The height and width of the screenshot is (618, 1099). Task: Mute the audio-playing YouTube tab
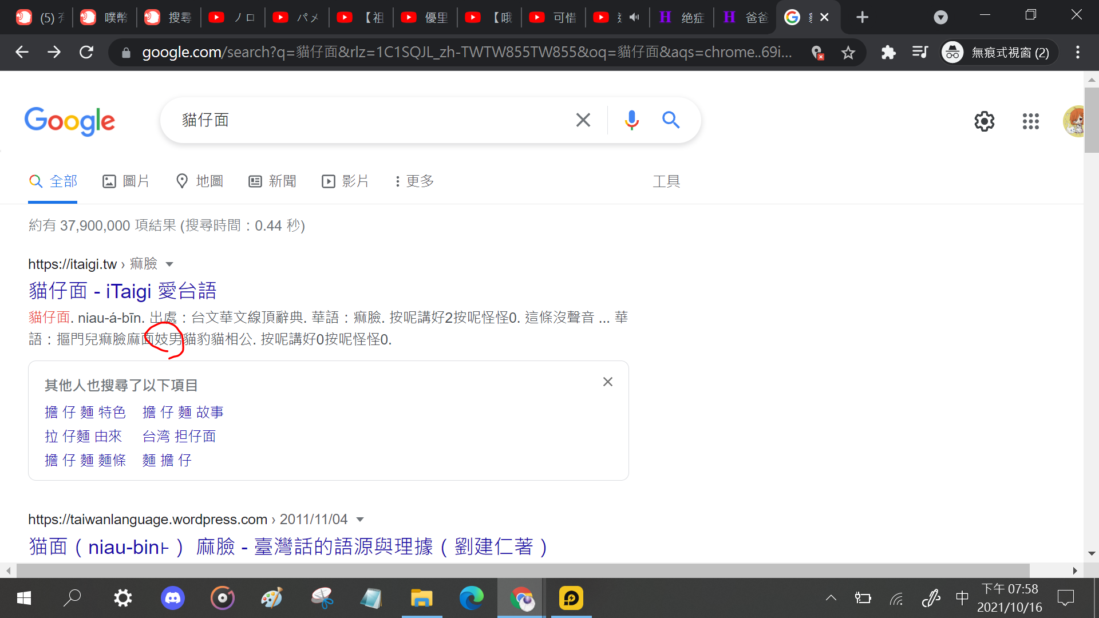[x=634, y=17]
